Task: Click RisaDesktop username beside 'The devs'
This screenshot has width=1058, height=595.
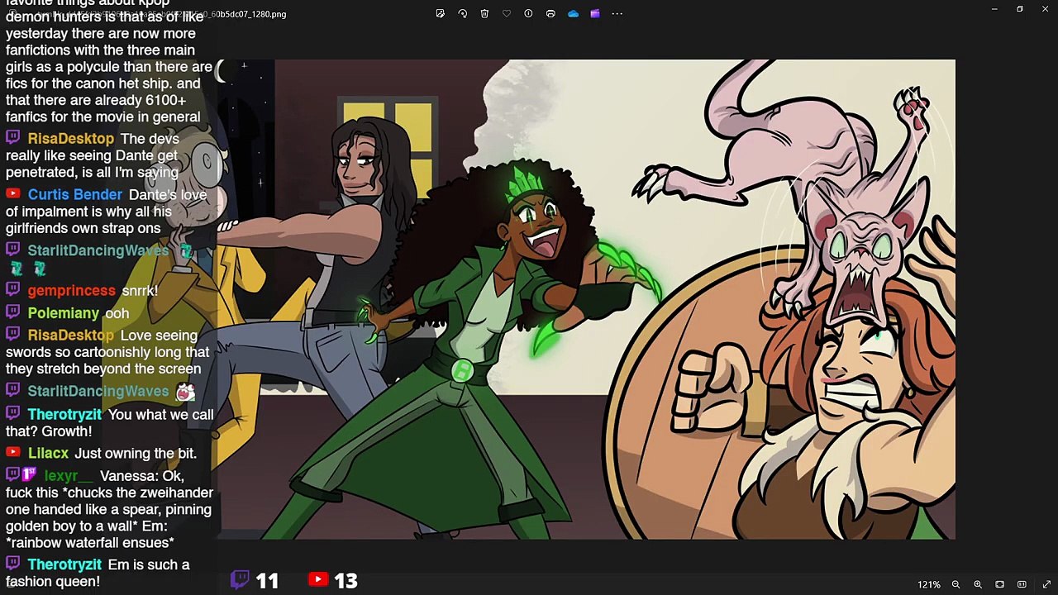Action: [x=70, y=138]
